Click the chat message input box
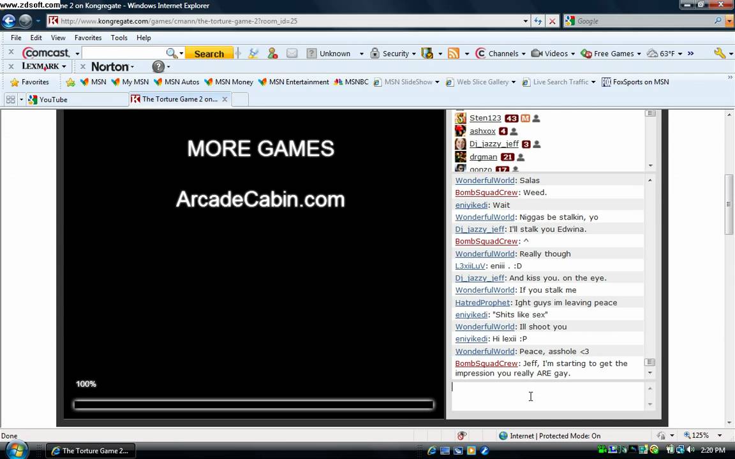 (547, 397)
